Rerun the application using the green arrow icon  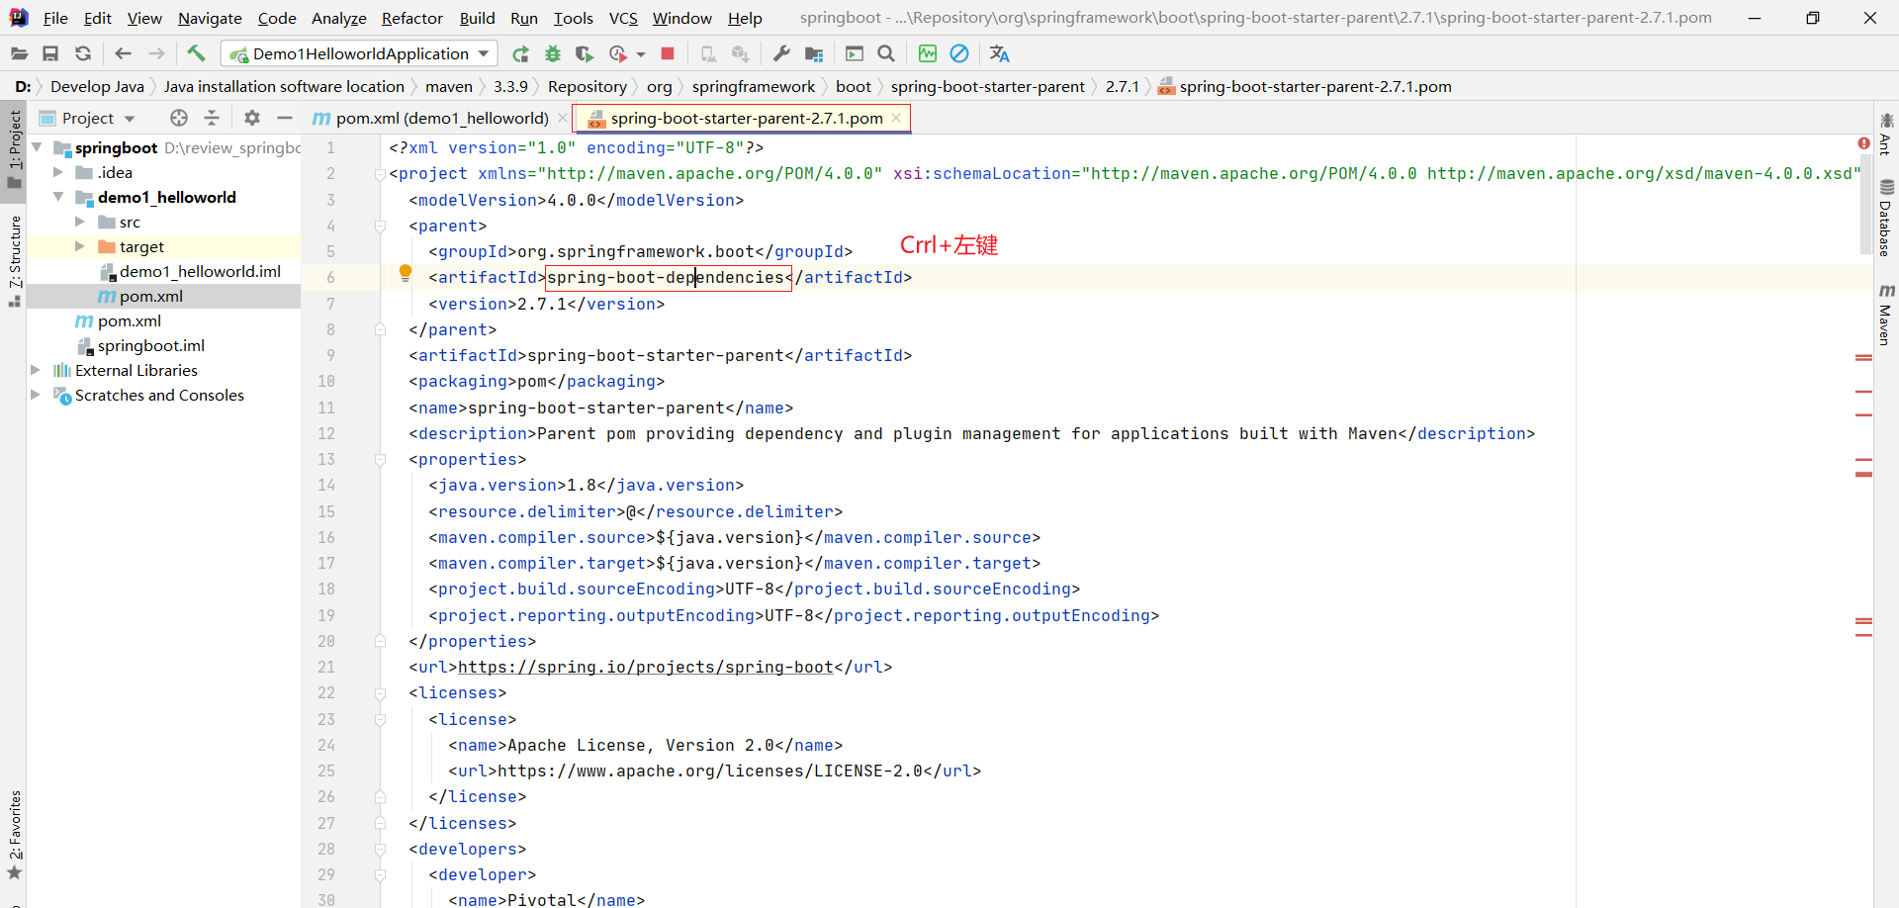pos(520,53)
